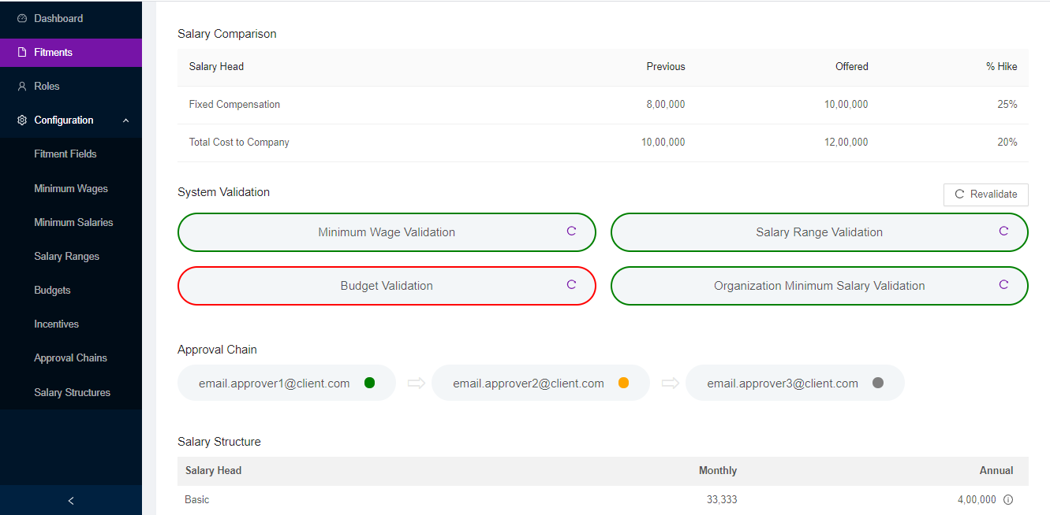The image size is (1050, 515).
Task: Collapse the Configuration menu section
Action: pos(125,120)
